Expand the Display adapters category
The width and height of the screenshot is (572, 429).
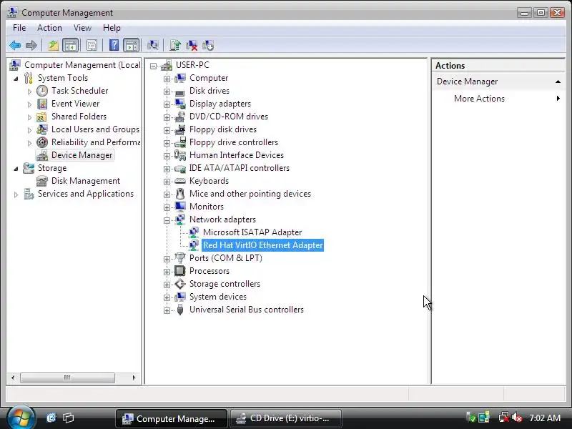click(x=167, y=104)
